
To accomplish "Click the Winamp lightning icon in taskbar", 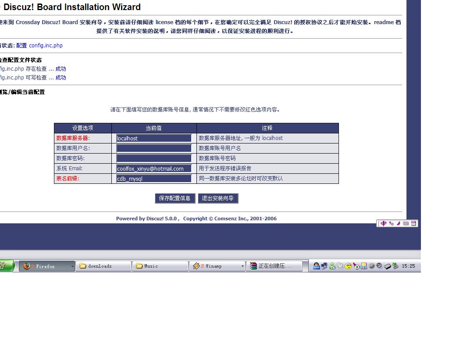I will [x=196, y=266].
